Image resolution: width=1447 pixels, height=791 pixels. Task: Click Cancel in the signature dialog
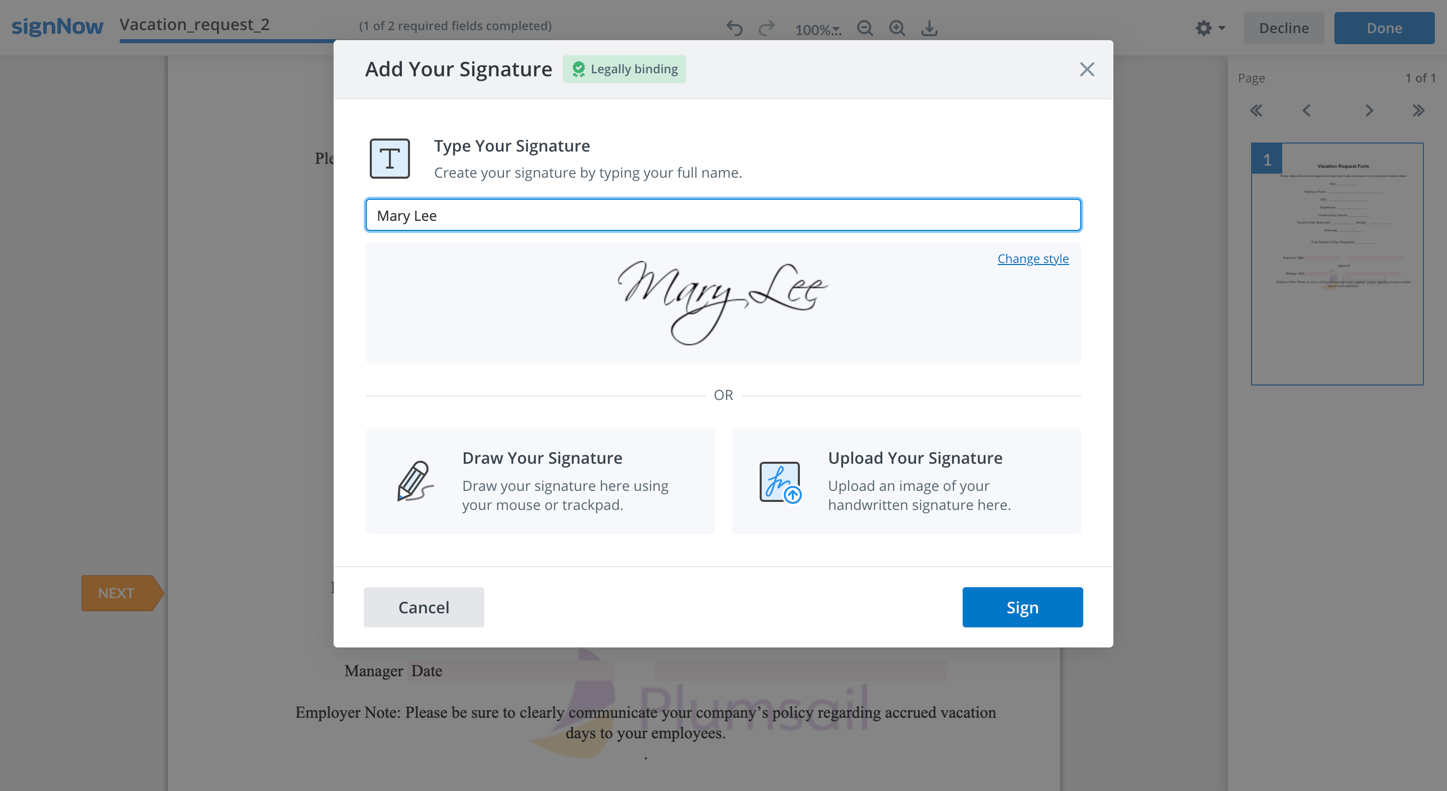click(424, 607)
